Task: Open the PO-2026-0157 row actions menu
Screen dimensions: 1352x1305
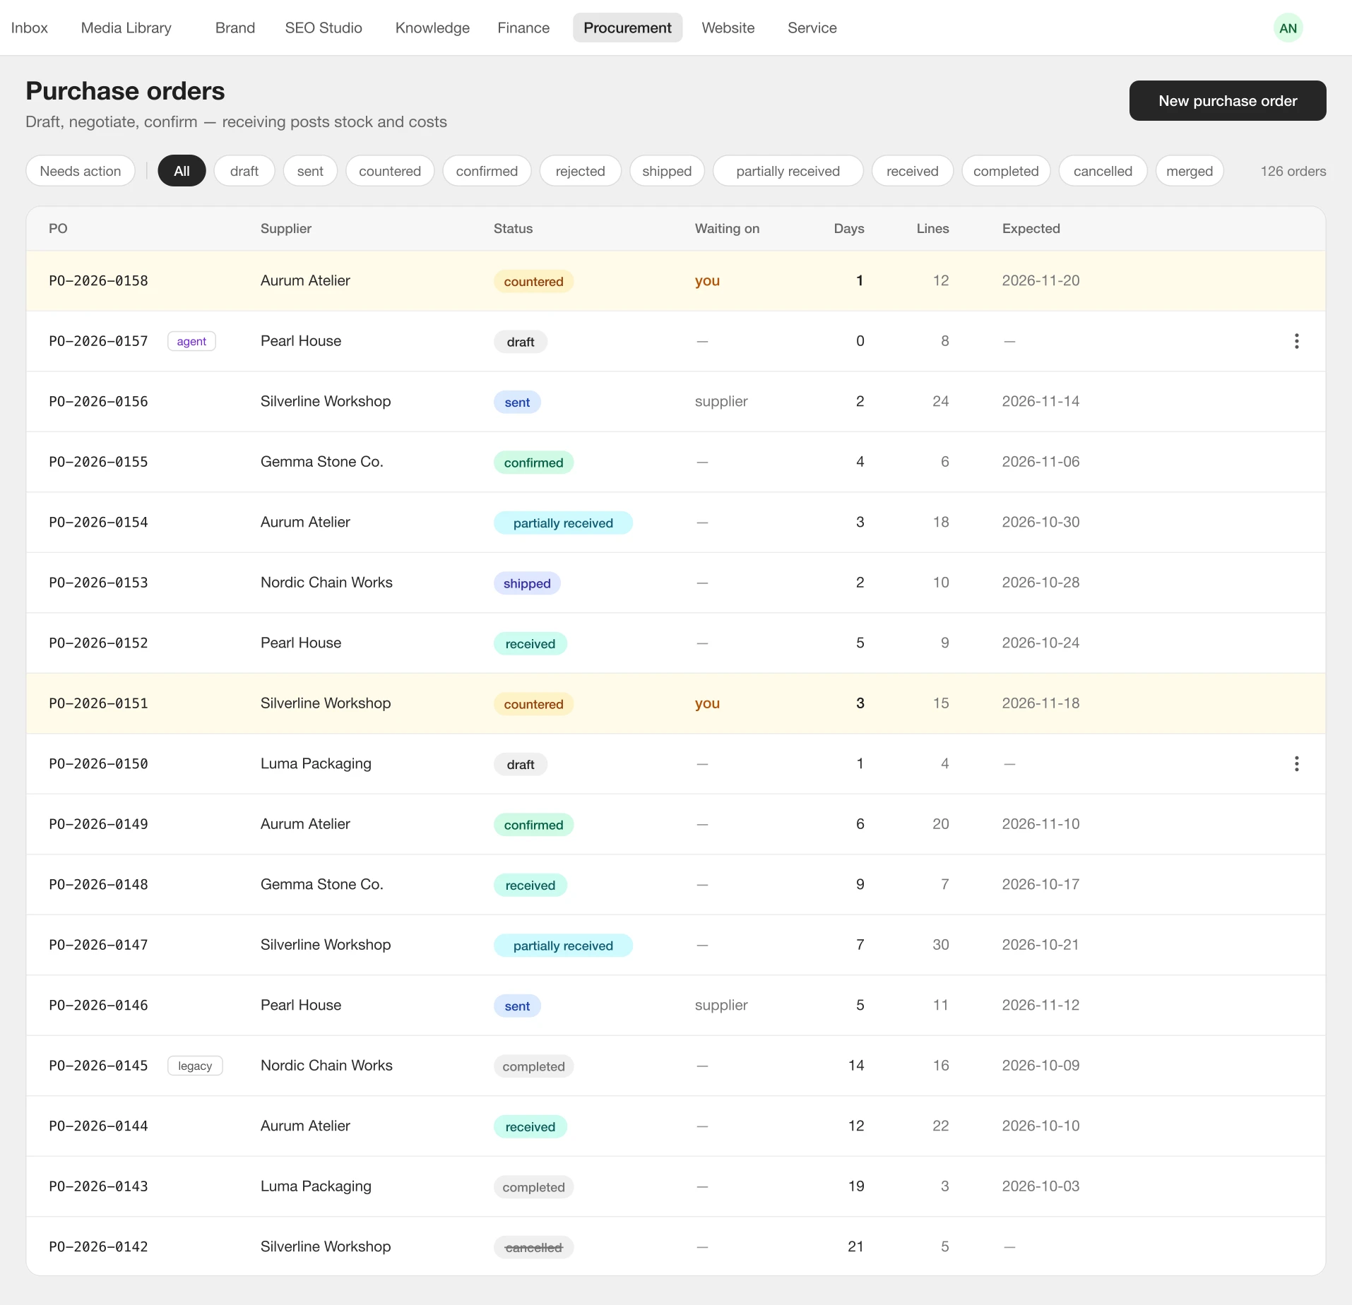Action: click(1296, 341)
